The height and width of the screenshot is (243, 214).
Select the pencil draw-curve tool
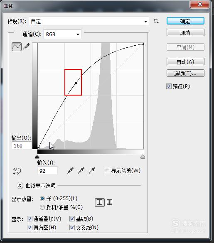click(x=26, y=47)
